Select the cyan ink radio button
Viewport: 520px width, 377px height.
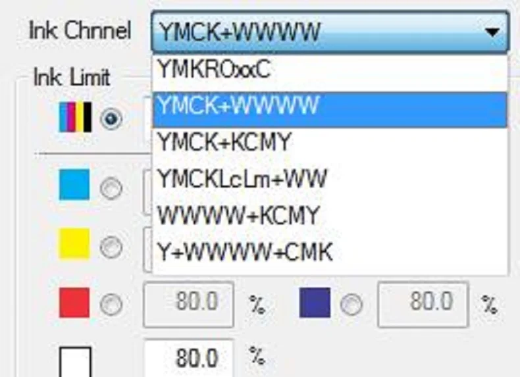click(111, 189)
